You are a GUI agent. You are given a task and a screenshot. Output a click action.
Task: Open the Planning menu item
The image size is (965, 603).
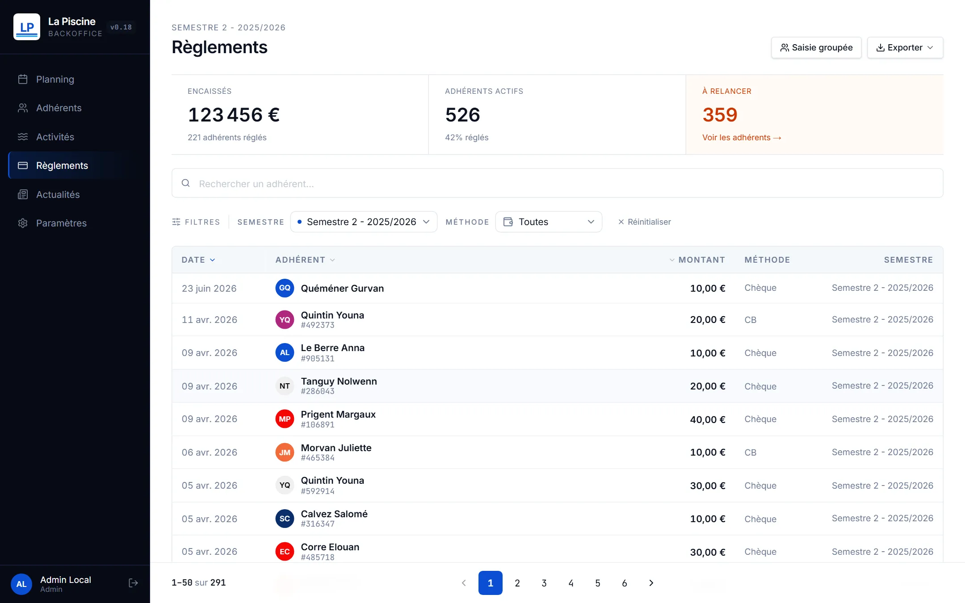pyautogui.click(x=75, y=79)
